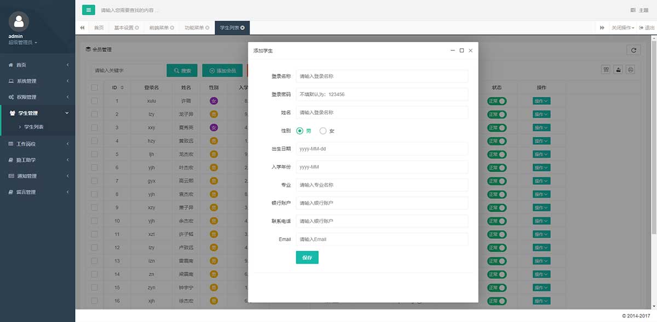Open the 关闭操作 dropdown menu
The image size is (657, 322).
coord(623,28)
